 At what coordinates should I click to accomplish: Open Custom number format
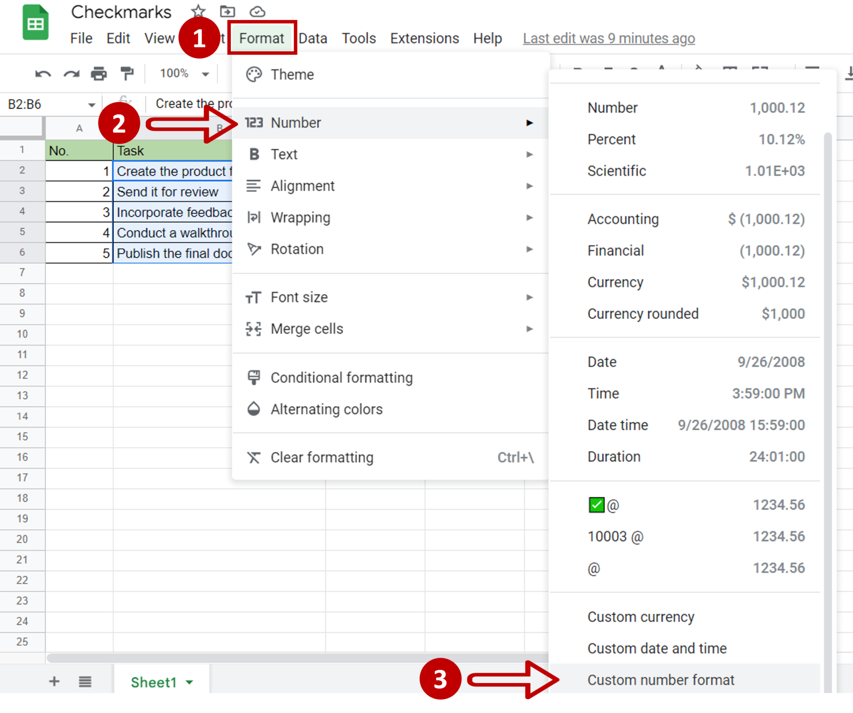pyautogui.click(x=685, y=680)
